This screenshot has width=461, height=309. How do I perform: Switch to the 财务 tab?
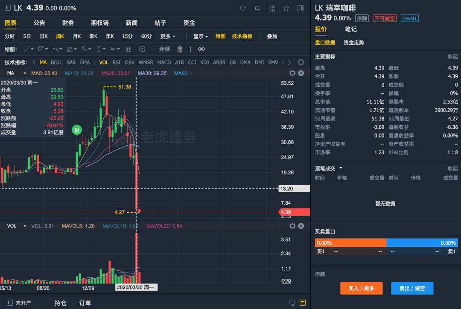click(x=68, y=23)
